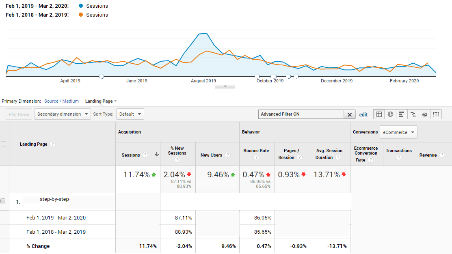The image size is (452, 254).
Task: Collapse the chart using the bottom arrow handle
Action: point(225,86)
